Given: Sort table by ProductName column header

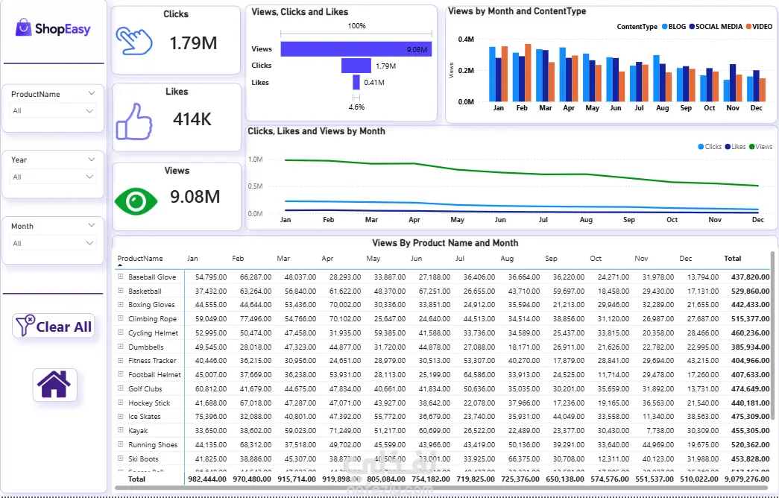Looking at the screenshot, I should coord(140,259).
